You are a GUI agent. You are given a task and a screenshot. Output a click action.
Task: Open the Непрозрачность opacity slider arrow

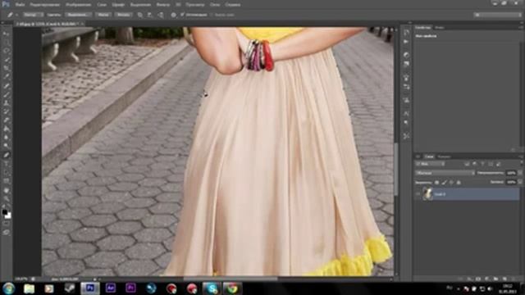(x=520, y=173)
